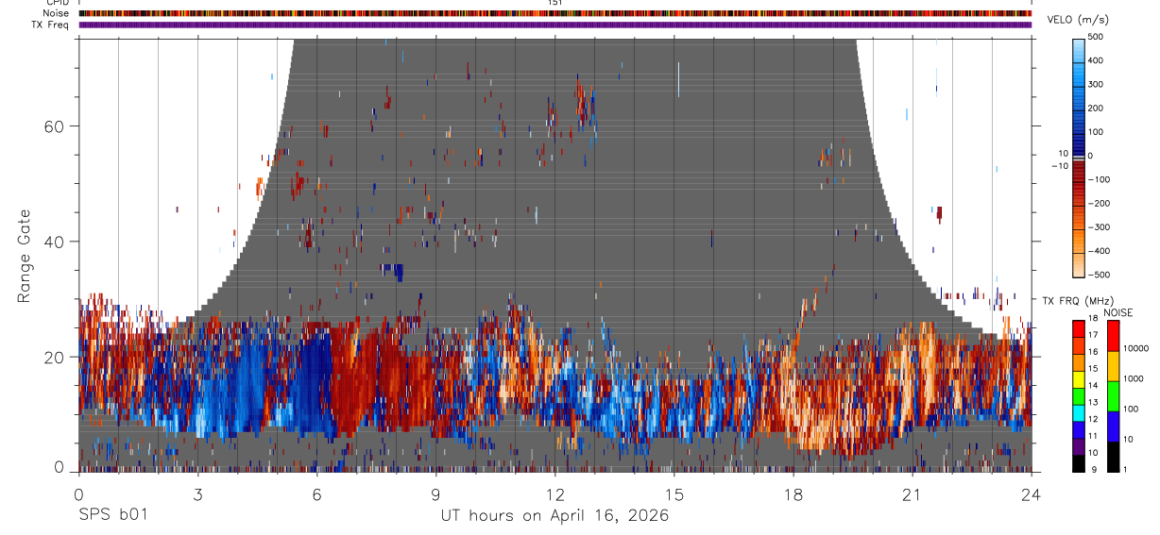
Task: Click x-axis tick label 3
Action: click(x=196, y=494)
